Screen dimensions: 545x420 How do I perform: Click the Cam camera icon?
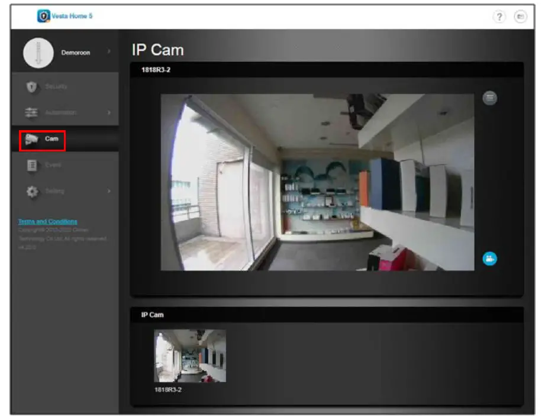tap(31, 139)
